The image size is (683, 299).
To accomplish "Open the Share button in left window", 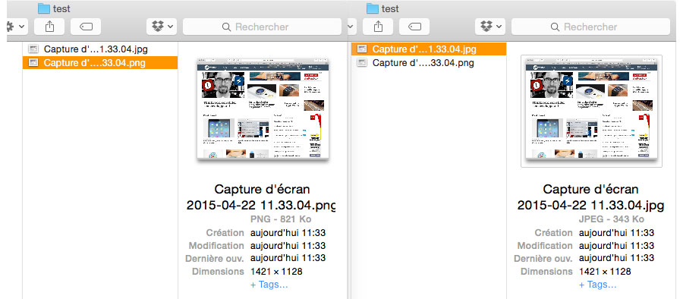I will tap(49, 27).
